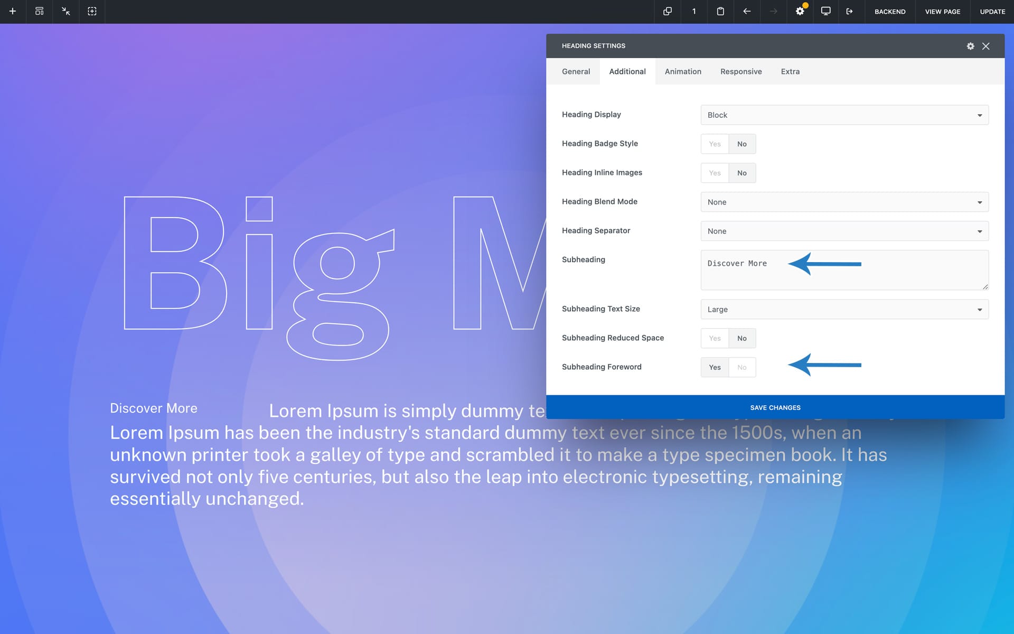Click the dashed-square add section icon

(92, 11)
